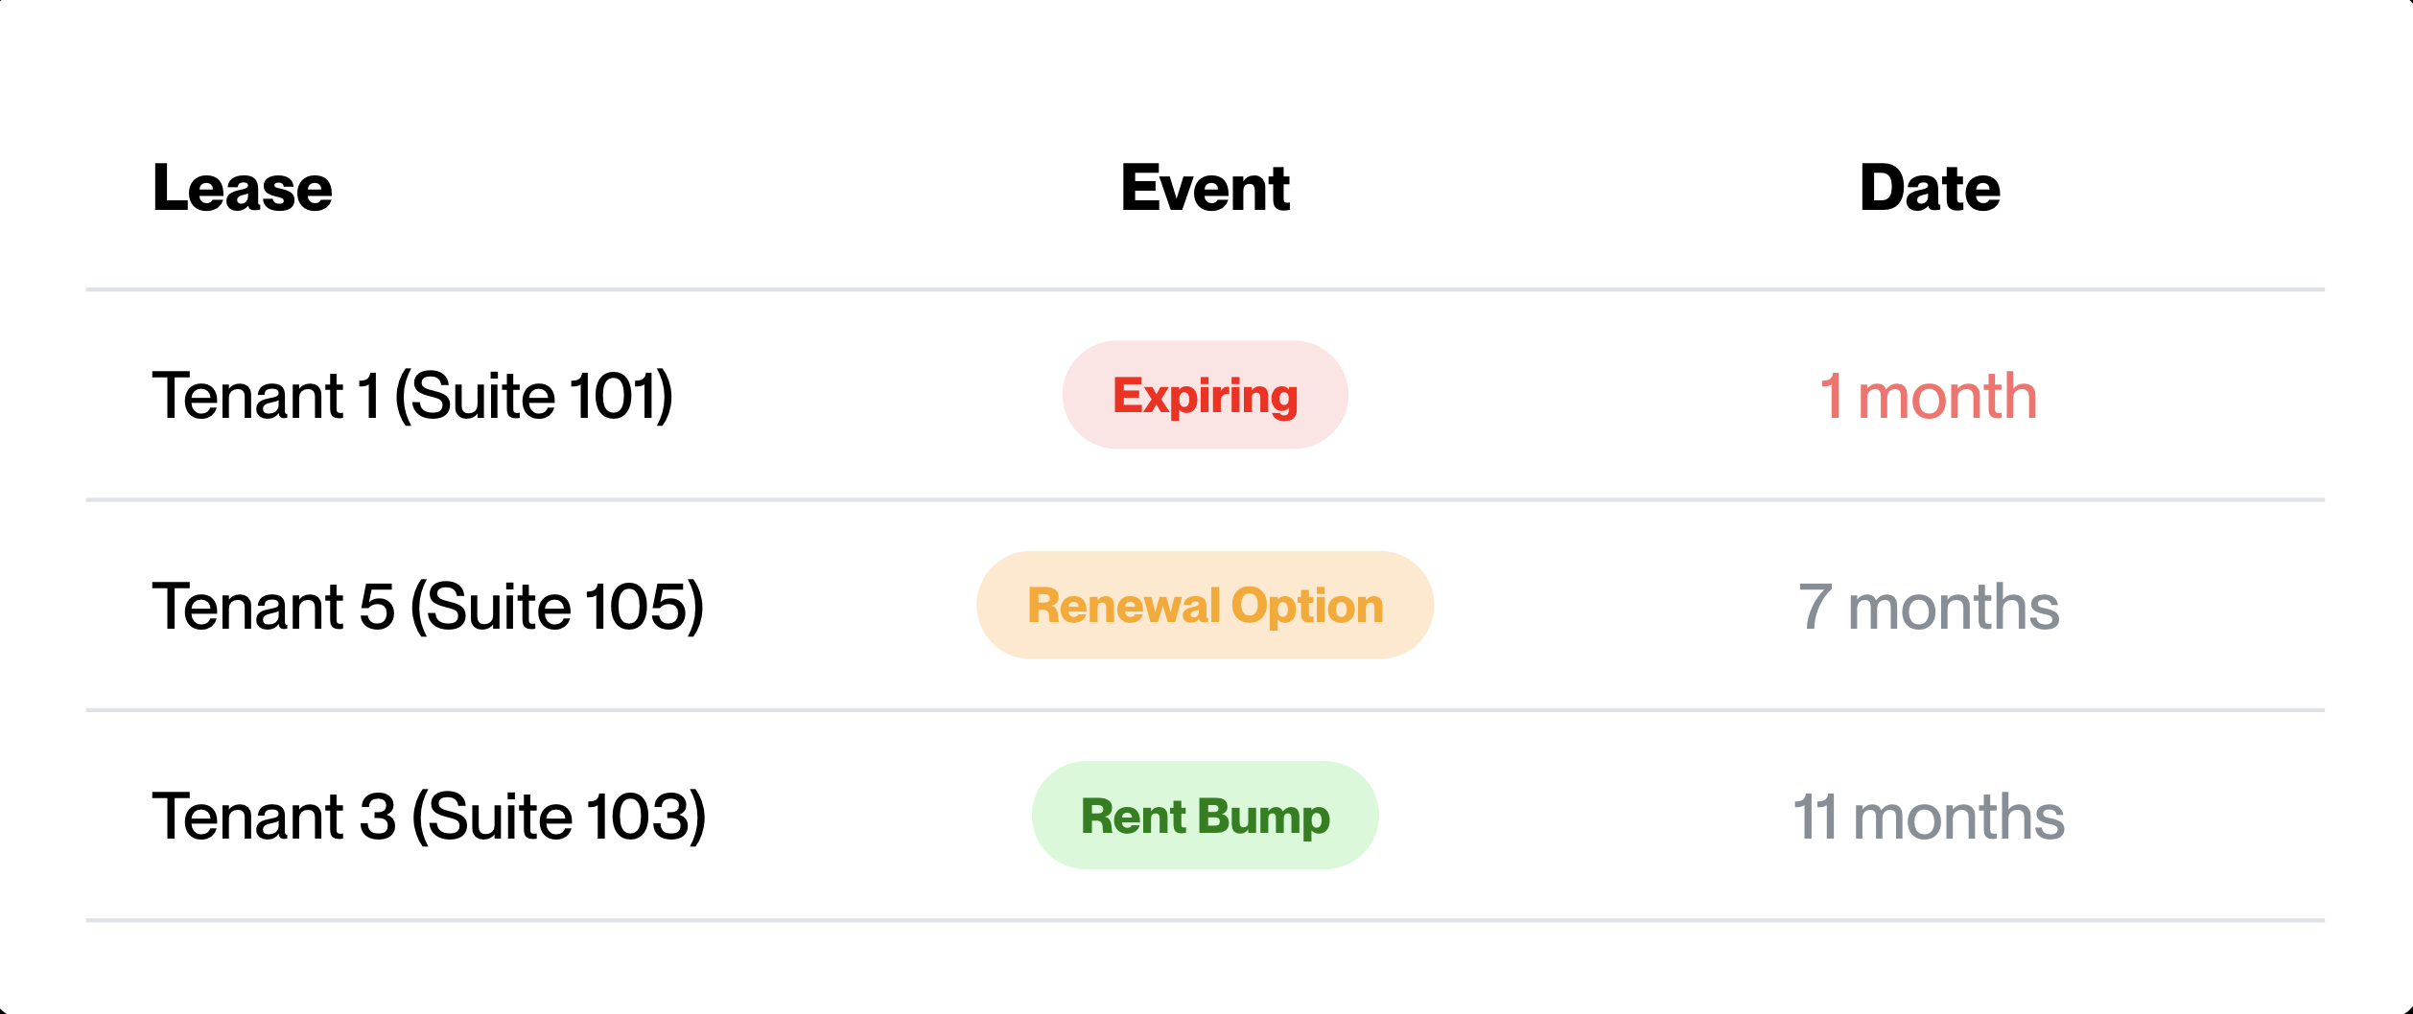Click the 7 months date value
The image size is (2413, 1014).
[x=1929, y=608]
